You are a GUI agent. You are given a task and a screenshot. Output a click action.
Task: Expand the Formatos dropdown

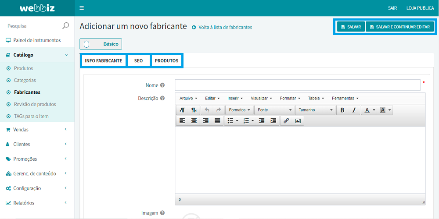click(240, 110)
